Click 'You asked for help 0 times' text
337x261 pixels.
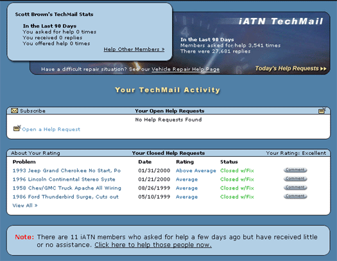(60, 32)
